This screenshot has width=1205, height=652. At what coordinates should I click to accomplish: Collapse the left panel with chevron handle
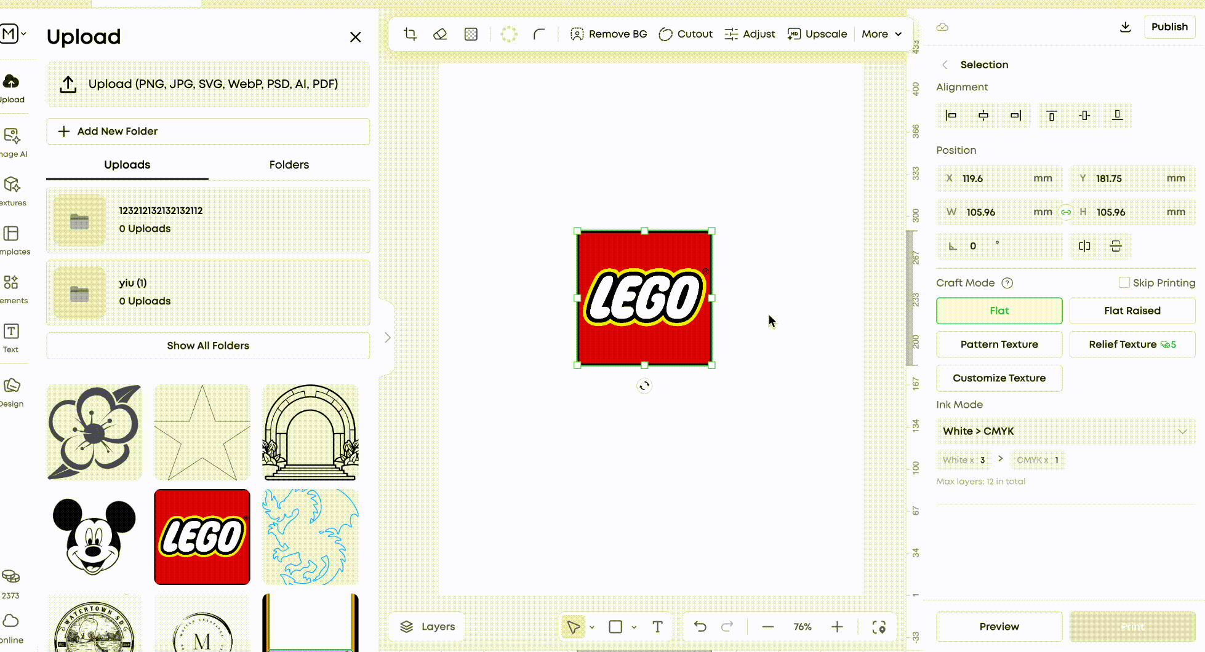387,337
